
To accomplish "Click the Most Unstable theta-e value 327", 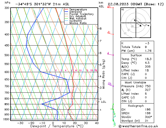I will click(x=148, y=90).
